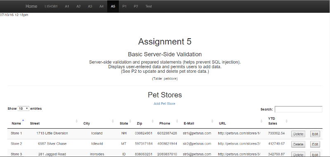The image size is (330, 157).
Task: Open the Home navbar link
Action: point(31,6)
